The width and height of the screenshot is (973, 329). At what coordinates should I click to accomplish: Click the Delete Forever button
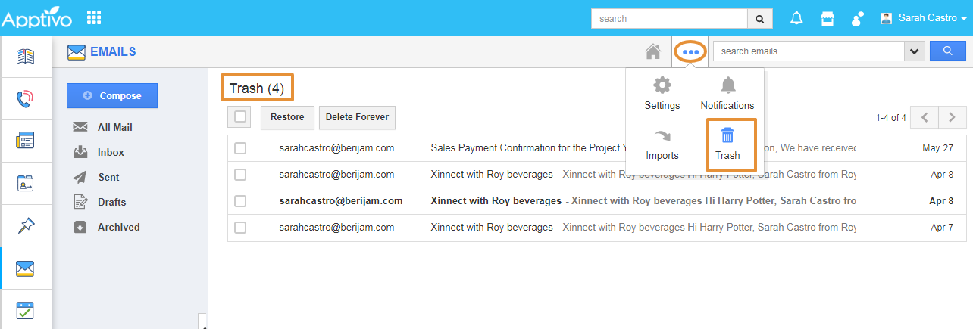point(357,117)
